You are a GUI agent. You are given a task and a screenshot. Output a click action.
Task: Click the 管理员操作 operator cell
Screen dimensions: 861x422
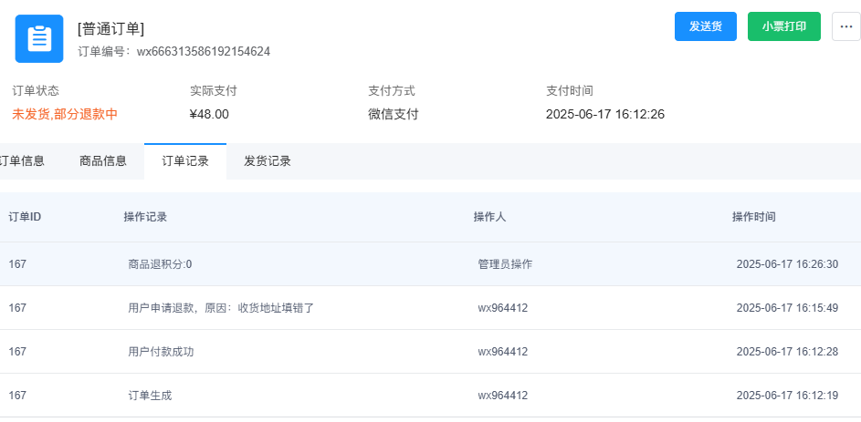click(x=505, y=264)
